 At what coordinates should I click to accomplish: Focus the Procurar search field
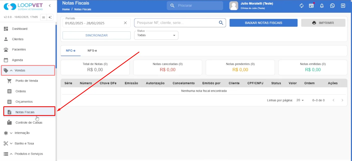point(195,5)
